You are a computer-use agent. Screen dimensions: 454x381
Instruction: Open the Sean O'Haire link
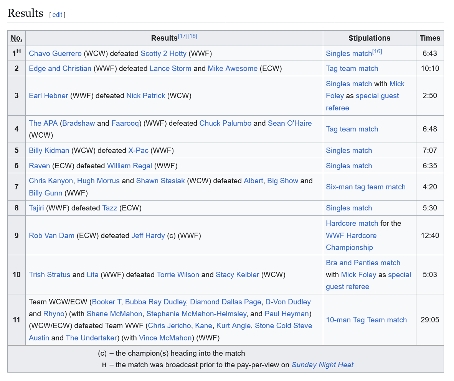click(x=289, y=123)
